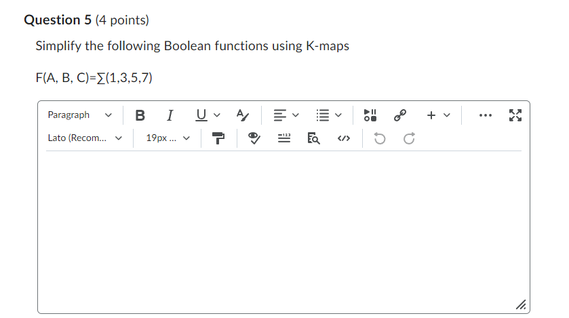Click the undo button

[x=380, y=138]
